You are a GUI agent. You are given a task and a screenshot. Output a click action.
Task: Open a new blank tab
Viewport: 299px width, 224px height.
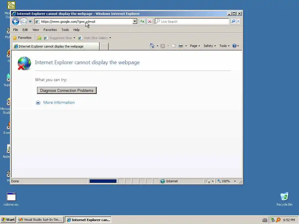coord(104,46)
